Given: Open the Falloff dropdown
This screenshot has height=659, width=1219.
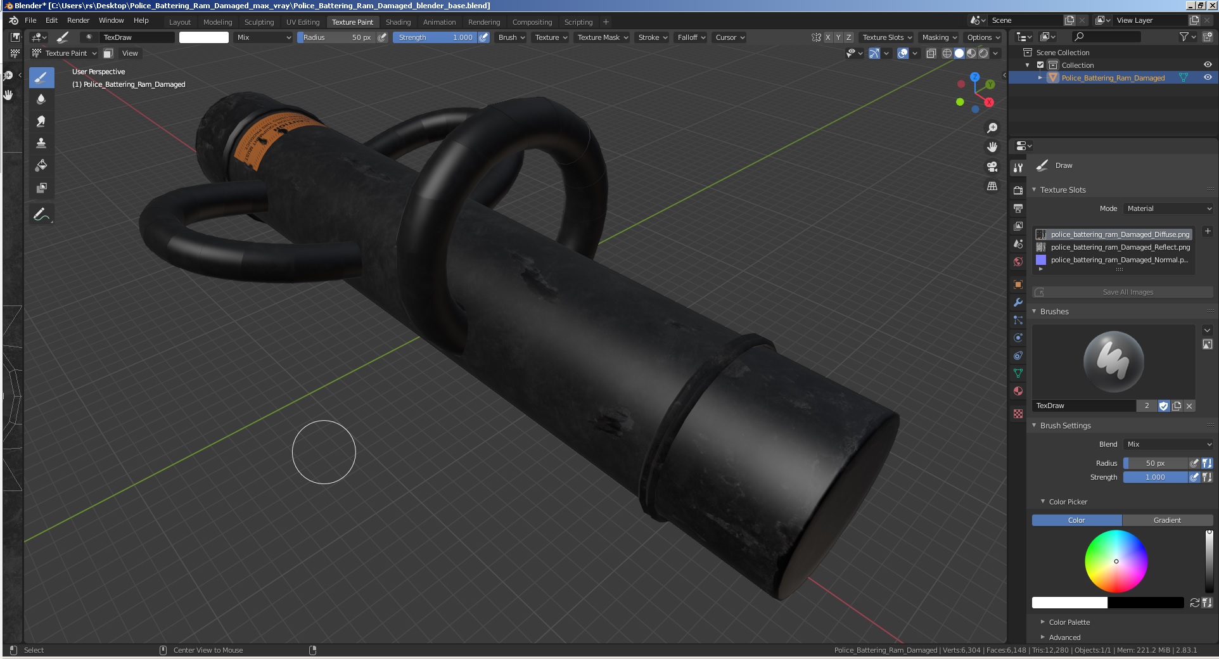Looking at the screenshot, I should (691, 37).
